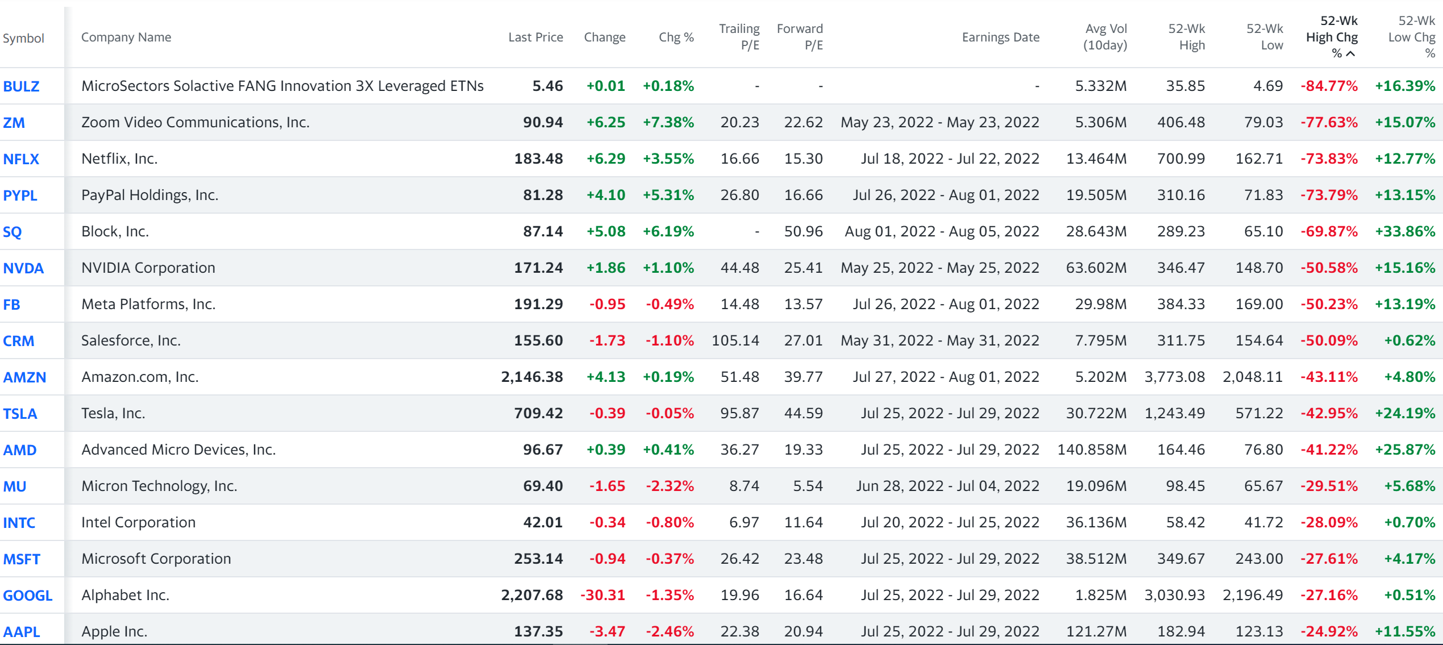Open the NFLX symbol link

21,159
